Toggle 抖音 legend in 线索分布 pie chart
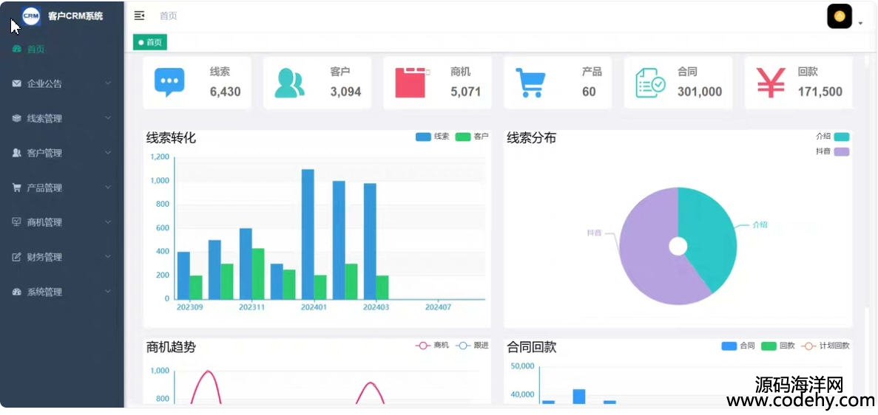This screenshot has width=878, height=415. 832,151
